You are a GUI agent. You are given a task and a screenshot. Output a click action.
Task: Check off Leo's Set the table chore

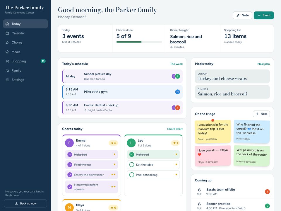click(x=132, y=164)
